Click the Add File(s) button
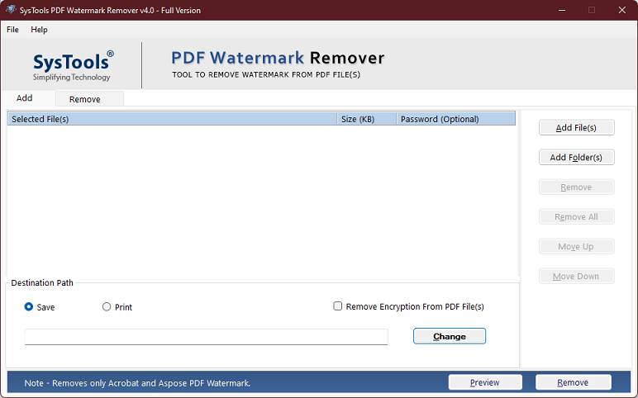 tap(576, 128)
